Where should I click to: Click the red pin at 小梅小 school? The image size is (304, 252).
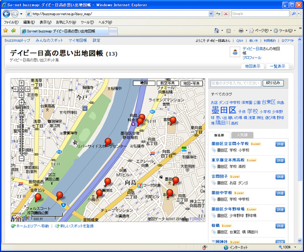99,194
